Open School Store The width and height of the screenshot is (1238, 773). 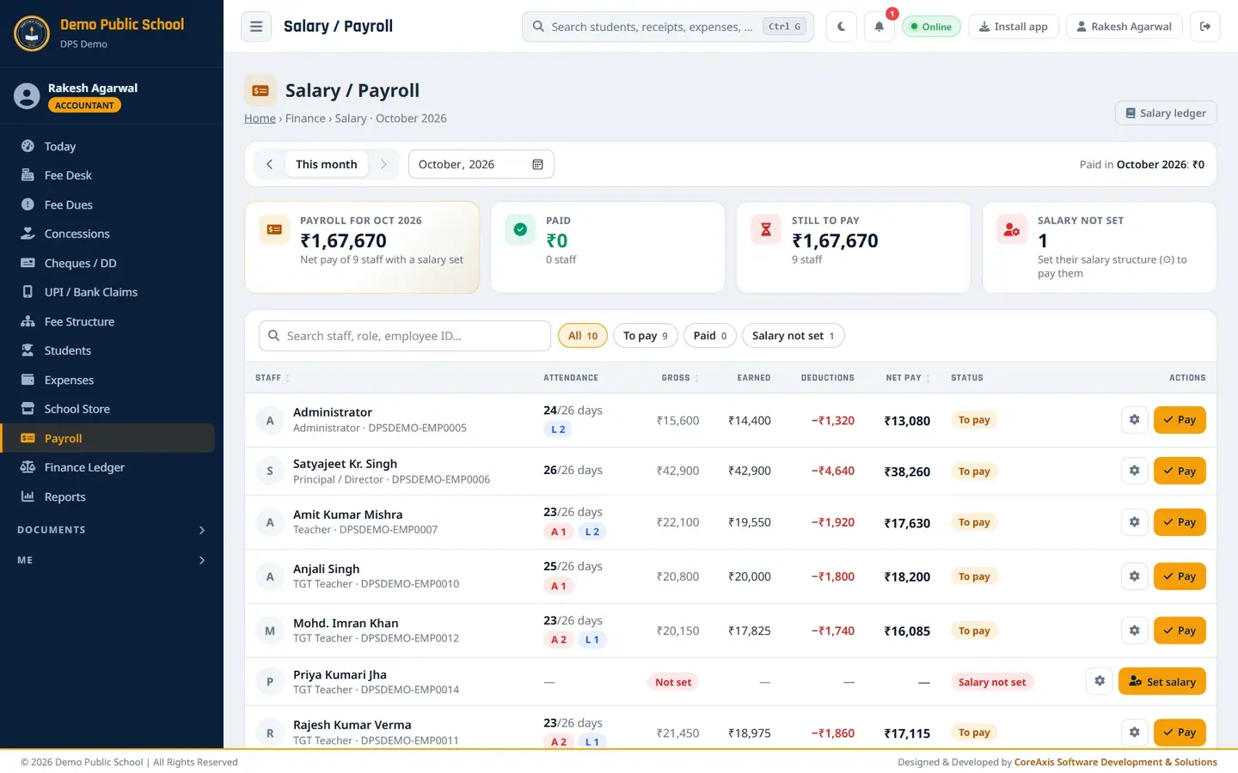(107, 409)
